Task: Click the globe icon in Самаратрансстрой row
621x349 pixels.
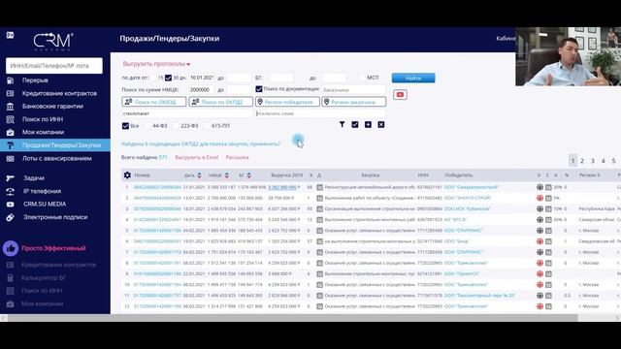Action: click(539, 187)
